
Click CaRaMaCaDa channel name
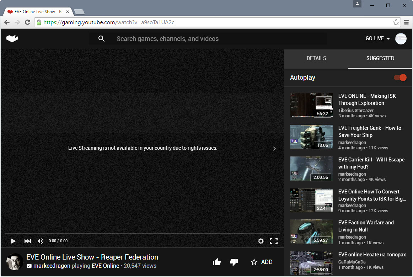click(x=352, y=262)
